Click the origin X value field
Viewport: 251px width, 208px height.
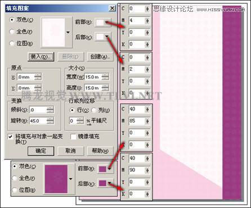(x=26, y=77)
